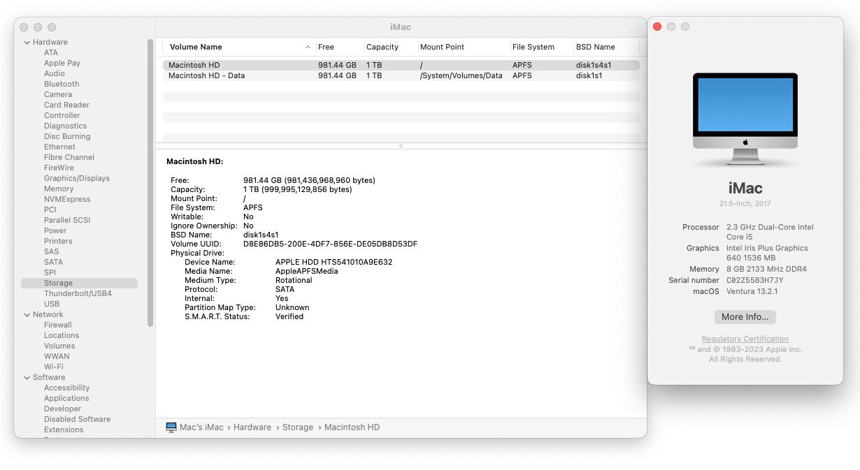Click the iMac computer image
The image size is (860, 470).
(745, 119)
